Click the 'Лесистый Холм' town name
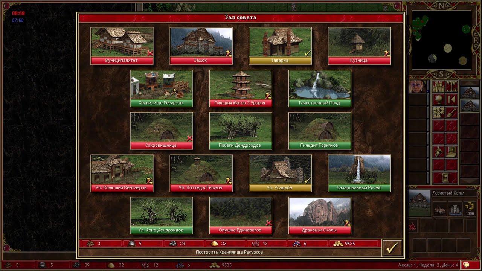 click(x=448, y=193)
